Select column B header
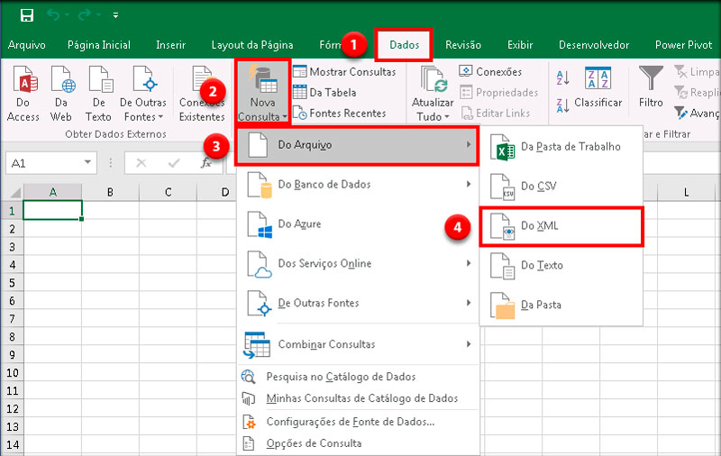The width and height of the screenshot is (721, 456). click(109, 193)
